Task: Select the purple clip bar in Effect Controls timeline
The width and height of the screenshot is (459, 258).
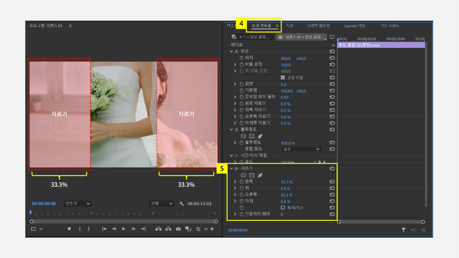Action: pyautogui.click(x=381, y=45)
